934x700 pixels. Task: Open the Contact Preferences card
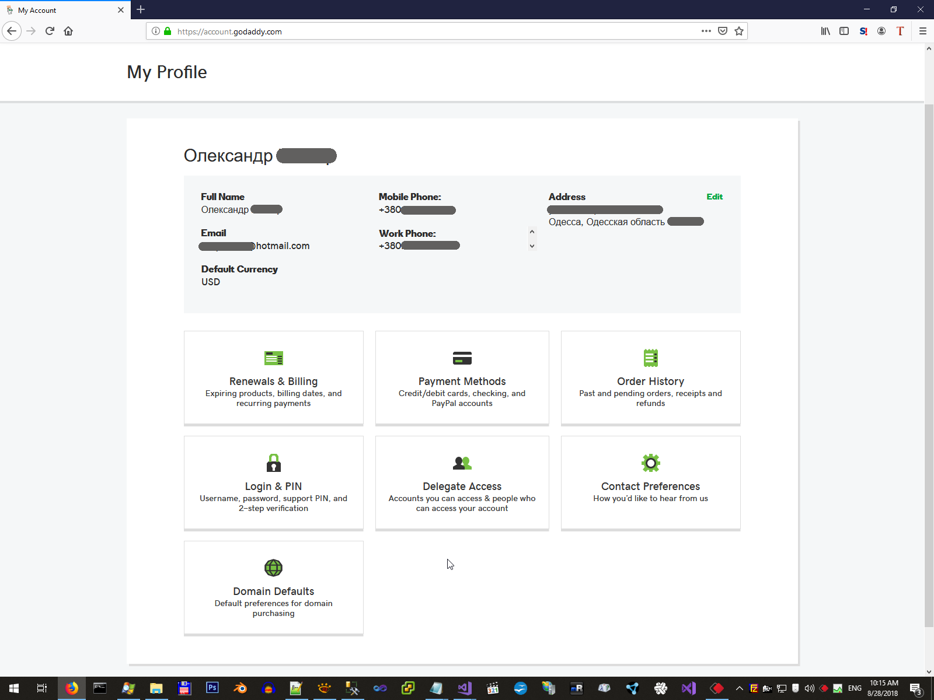[x=651, y=483]
